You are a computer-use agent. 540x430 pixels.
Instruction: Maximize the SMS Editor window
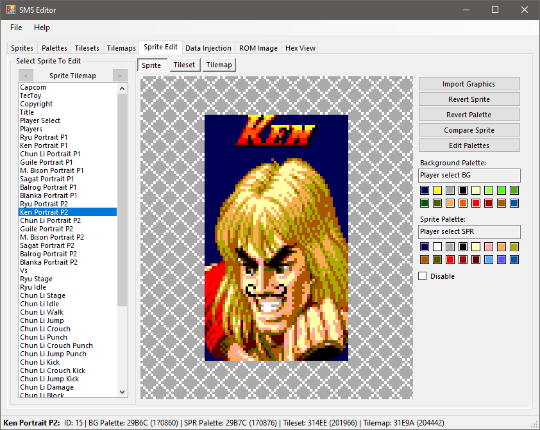tap(495, 10)
